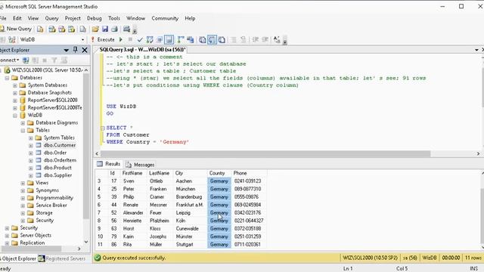Open the Tools menu

114,18
